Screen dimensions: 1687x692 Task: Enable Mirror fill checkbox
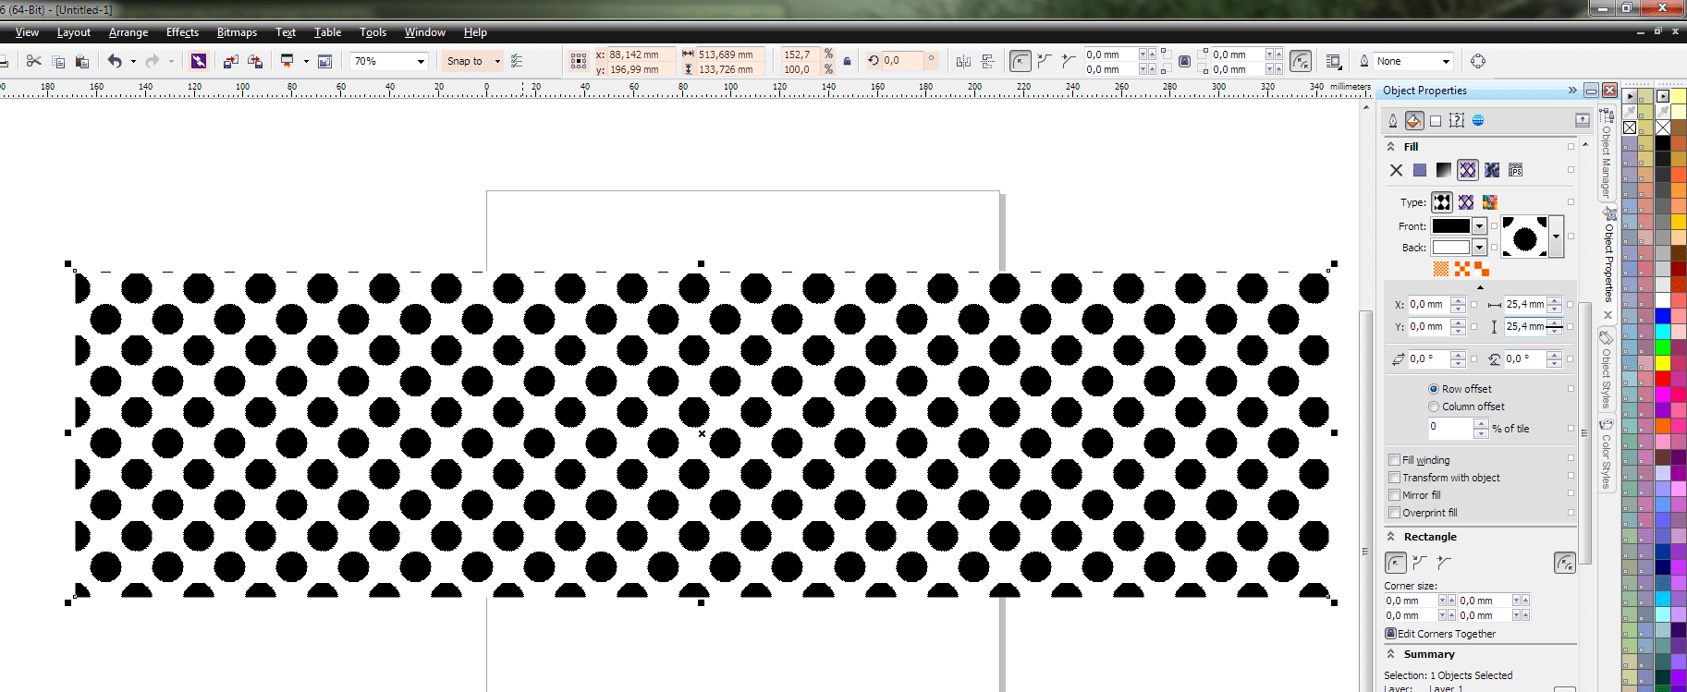(1394, 495)
